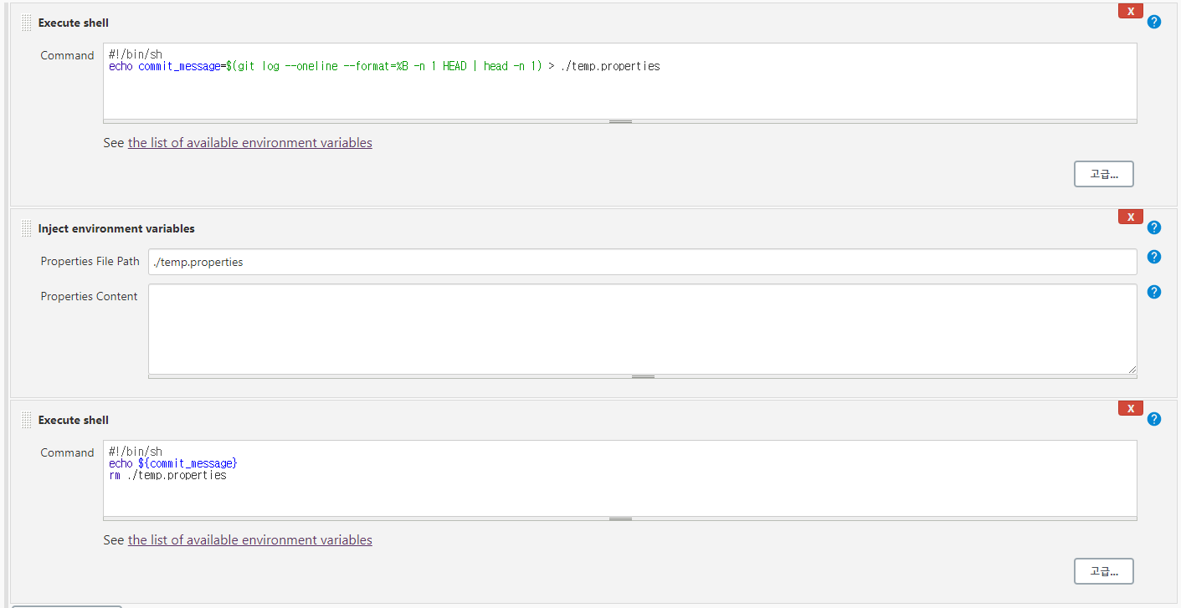
Task: Remove the Inject environment variables step
Action: [x=1130, y=217]
